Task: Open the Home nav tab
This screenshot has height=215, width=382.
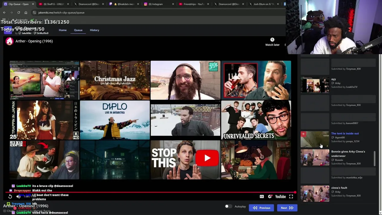Action: tap(63, 30)
